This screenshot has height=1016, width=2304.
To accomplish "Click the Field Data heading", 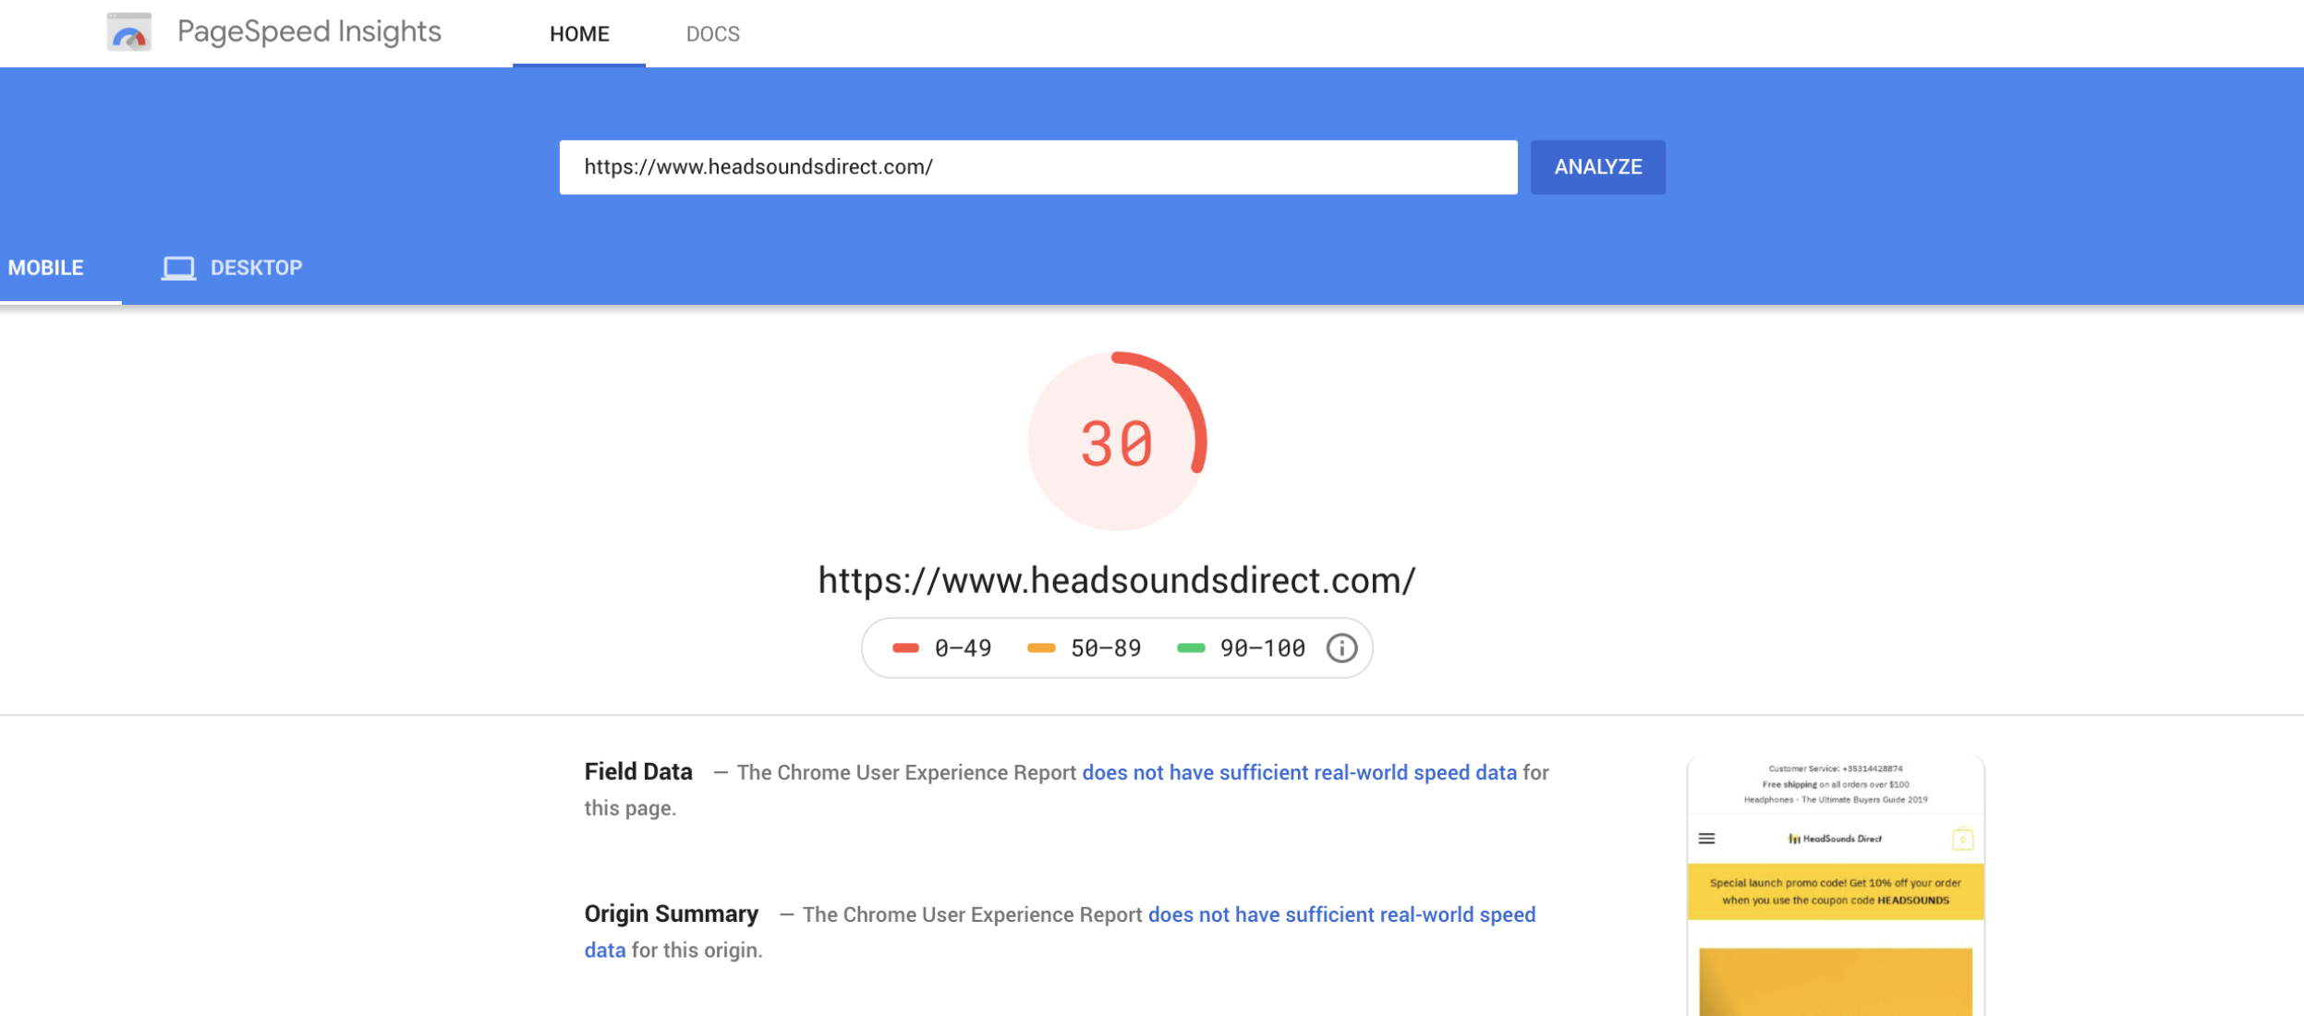I will 638,772.
